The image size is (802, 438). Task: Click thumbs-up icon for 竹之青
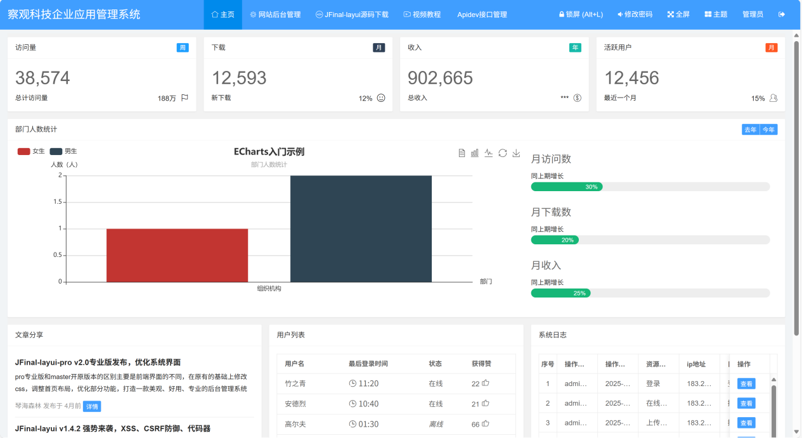coord(486,383)
